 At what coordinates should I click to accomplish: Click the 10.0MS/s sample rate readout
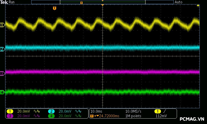click(x=133, y=111)
